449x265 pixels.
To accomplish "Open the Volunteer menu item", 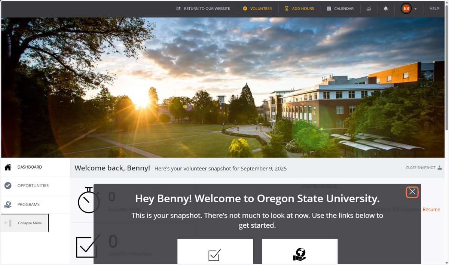I will (257, 9).
